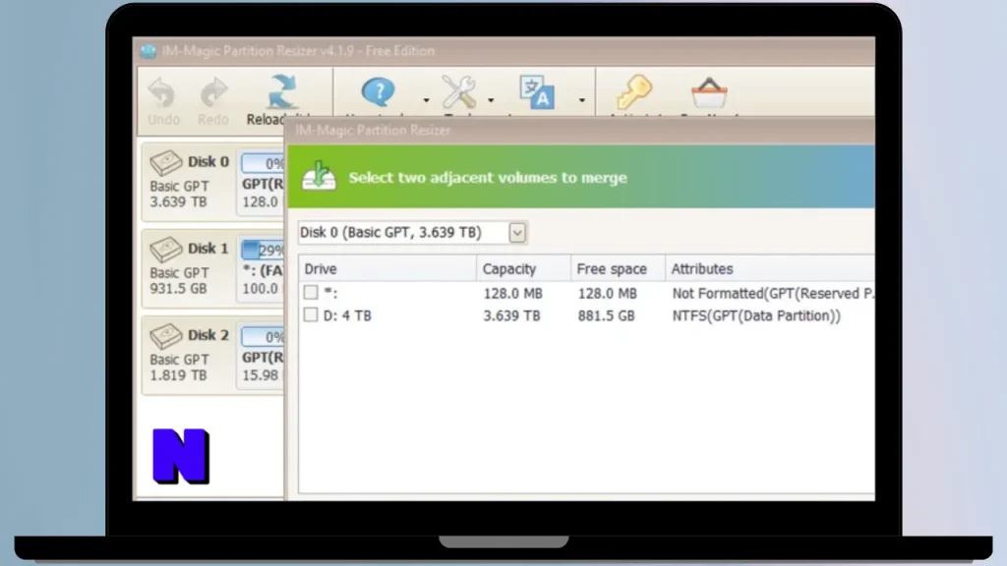This screenshot has height=566, width=1007.
Task: Click the NTFS(GPT(Data Partition)) attribute cell
Action: pyautogui.click(x=756, y=315)
